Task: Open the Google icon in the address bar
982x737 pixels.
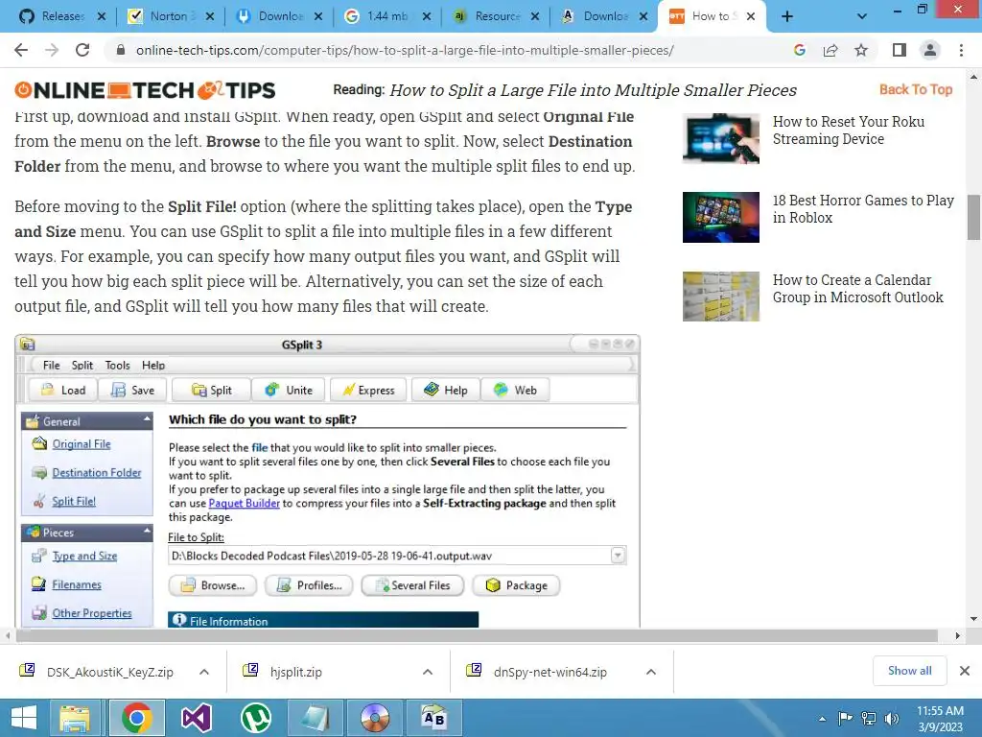Action: [x=800, y=50]
